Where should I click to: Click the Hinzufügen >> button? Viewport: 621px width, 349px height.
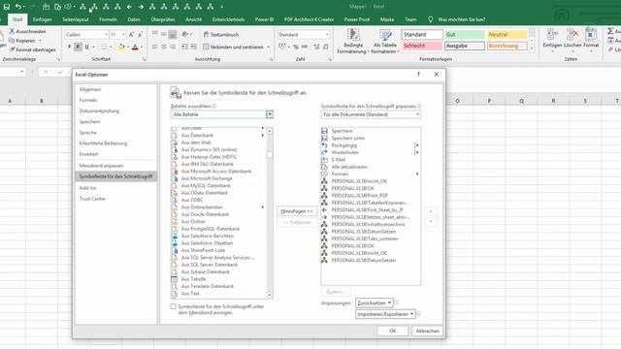coord(297,211)
